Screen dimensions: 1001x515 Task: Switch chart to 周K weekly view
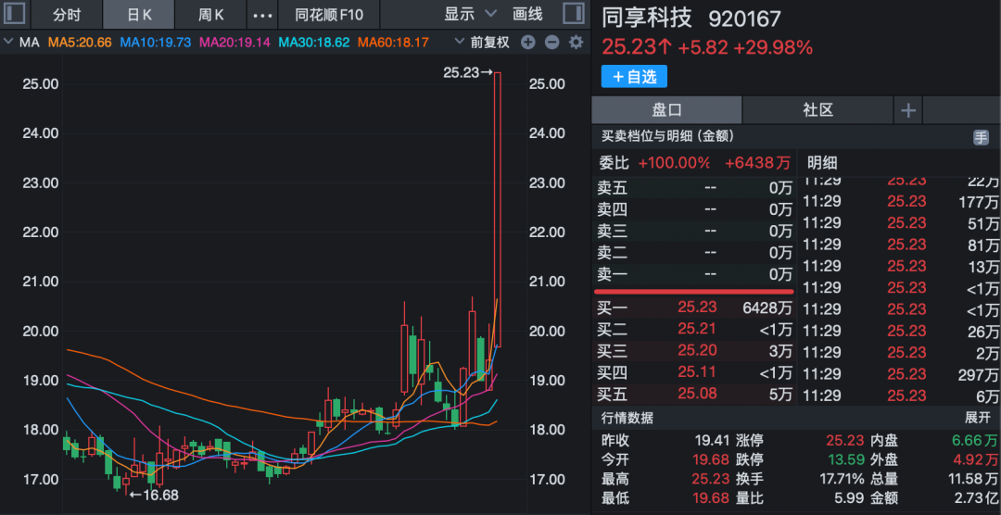212,15
